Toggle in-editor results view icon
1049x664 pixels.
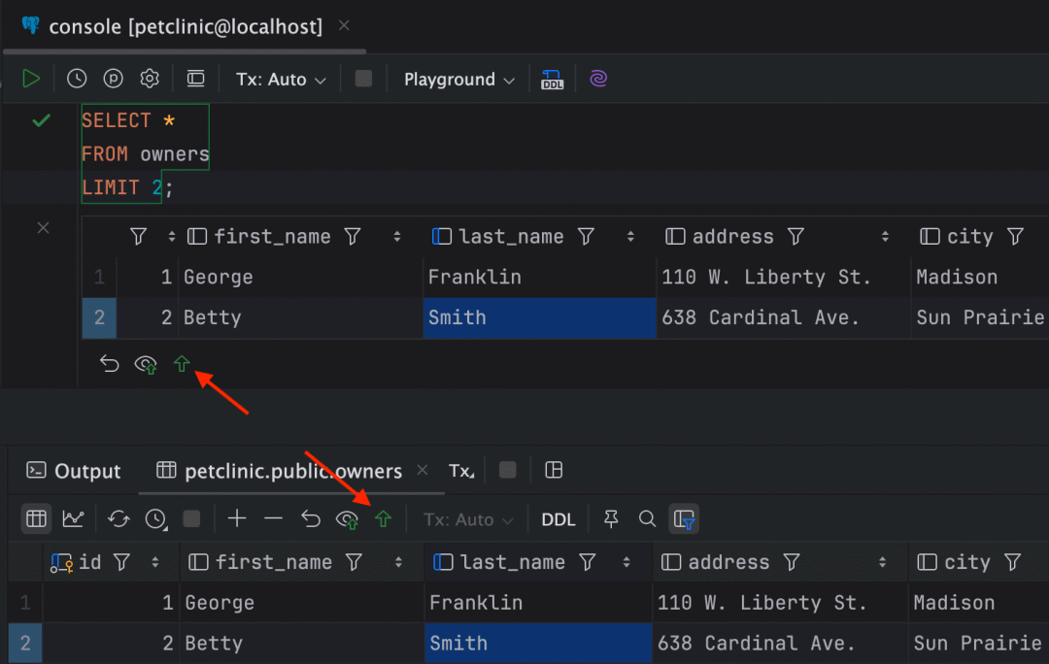[x=195, y=79]
